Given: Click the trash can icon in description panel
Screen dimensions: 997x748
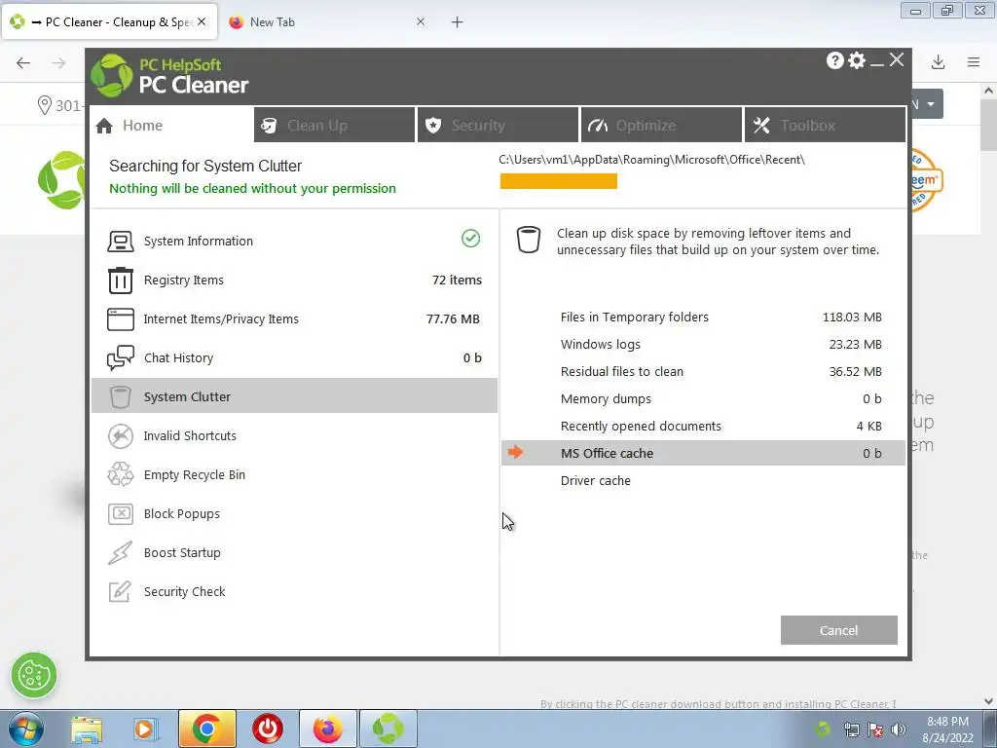Looking at the screenshot, I should [x=529, y=240].
